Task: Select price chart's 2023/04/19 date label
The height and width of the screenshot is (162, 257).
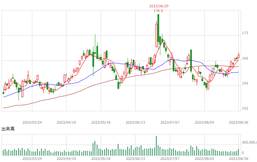Action: [x=67, y=122]
